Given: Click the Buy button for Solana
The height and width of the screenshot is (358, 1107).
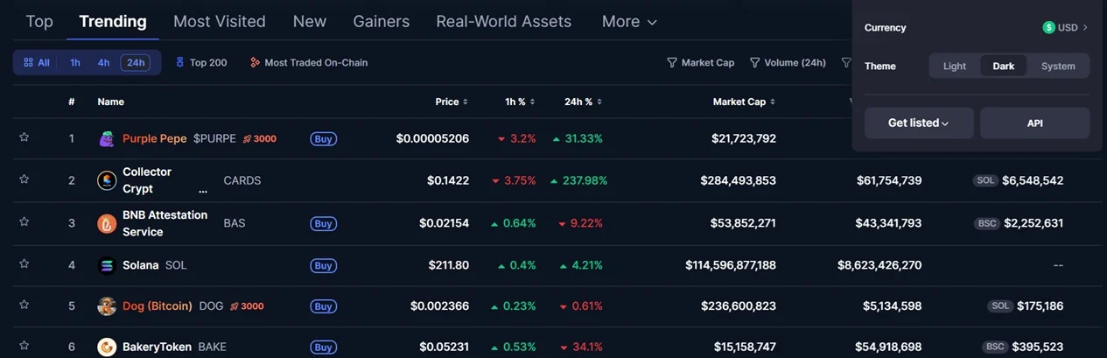Looking at the screenshot, I should [x=324, y=265].
